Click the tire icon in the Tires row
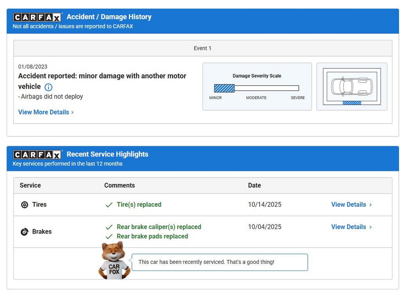Viewport: 401px width, 296px height. [25, 205]
